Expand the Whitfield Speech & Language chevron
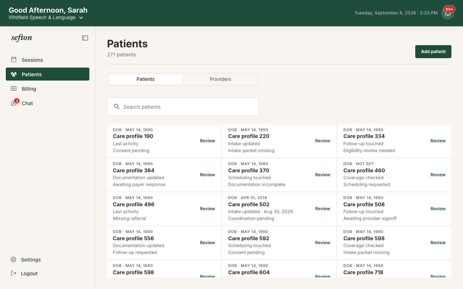Image resolution: width=463 pixels, height=289 pixels. coord(81,18)
